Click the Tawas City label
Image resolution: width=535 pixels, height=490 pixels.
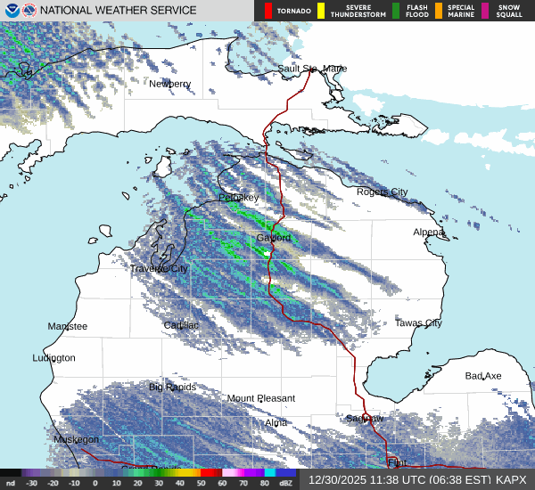pyautogui.click(x=418, y=323)
